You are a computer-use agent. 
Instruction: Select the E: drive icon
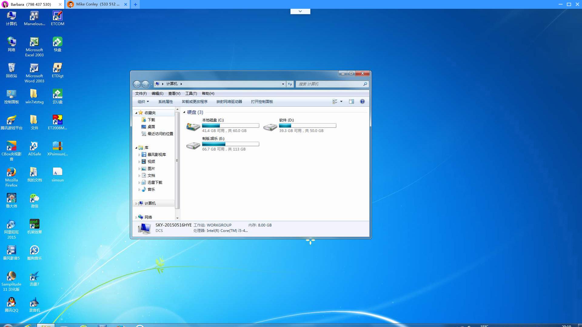[193, 146]
